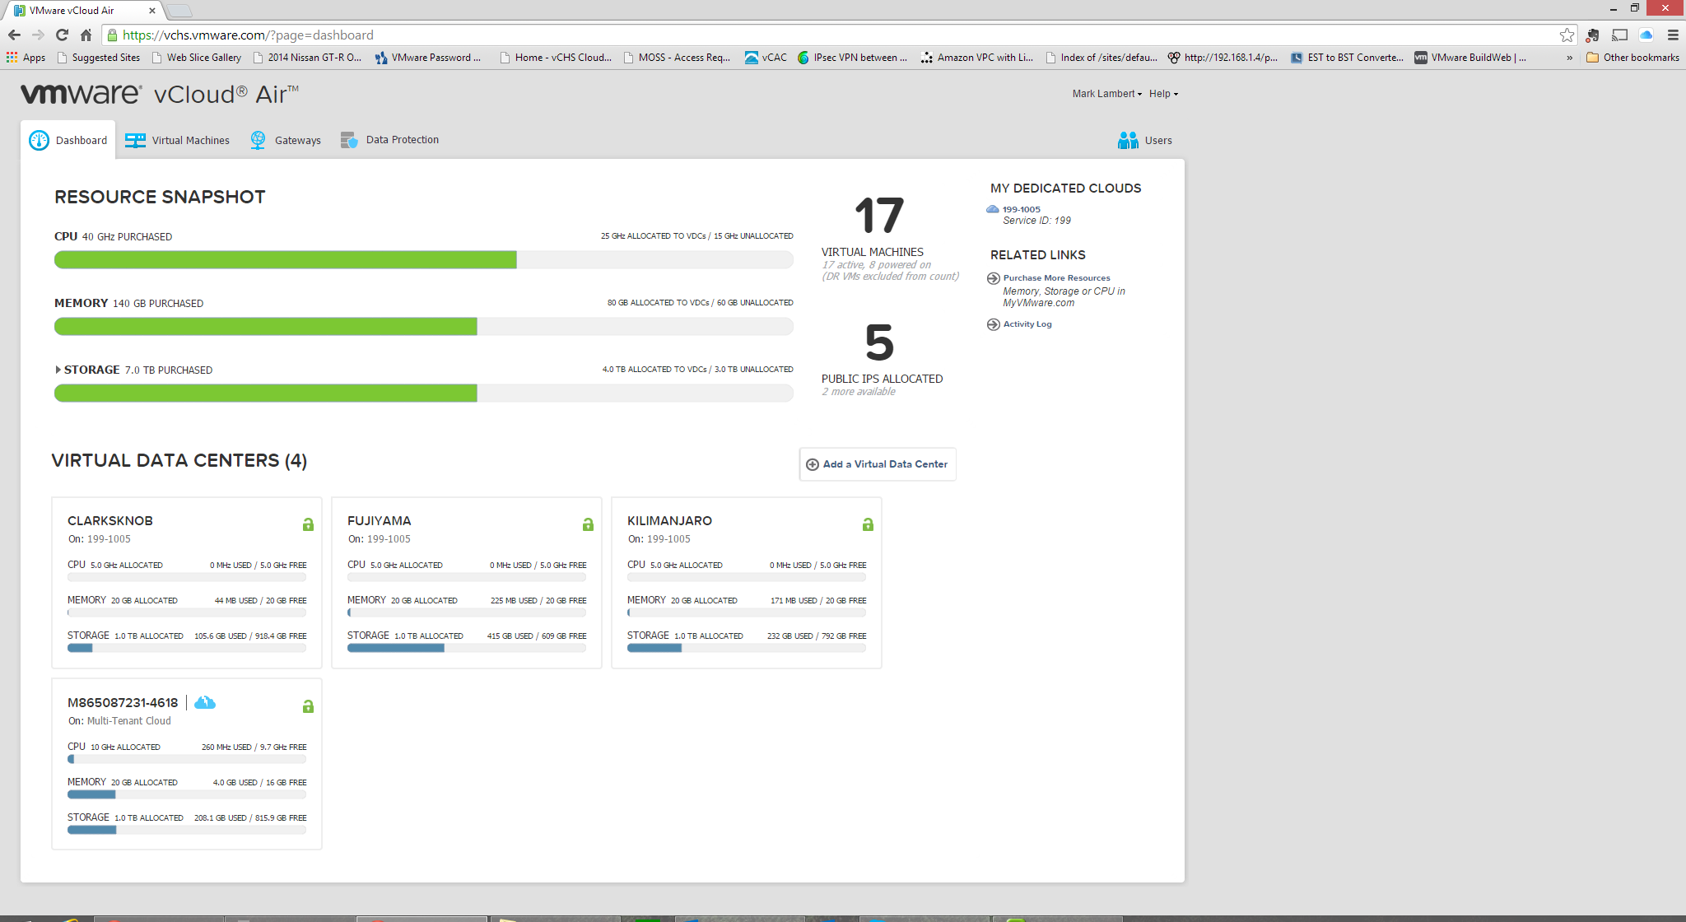Image resolution: width=1686 pixels, height=922 pixels.
Task: Click the Data Protection shield icon
Action: click(x=349, y=140)
